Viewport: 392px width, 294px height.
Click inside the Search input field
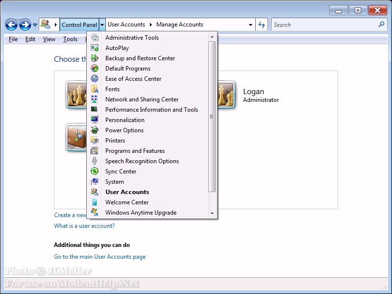click(324, 25)
